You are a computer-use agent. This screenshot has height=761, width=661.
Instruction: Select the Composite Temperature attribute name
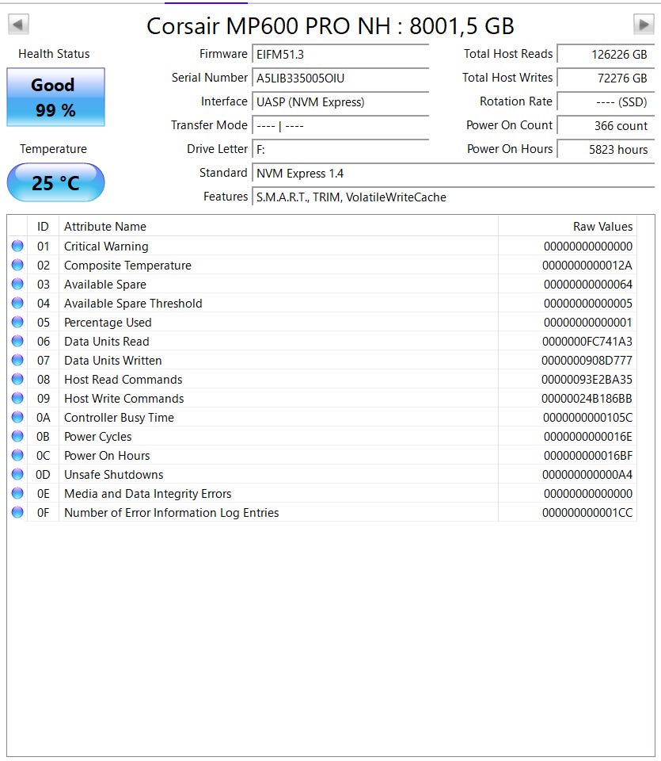127,266
